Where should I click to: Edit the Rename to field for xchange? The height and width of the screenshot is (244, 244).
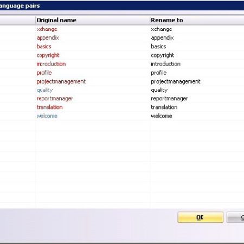coord(197,29)
